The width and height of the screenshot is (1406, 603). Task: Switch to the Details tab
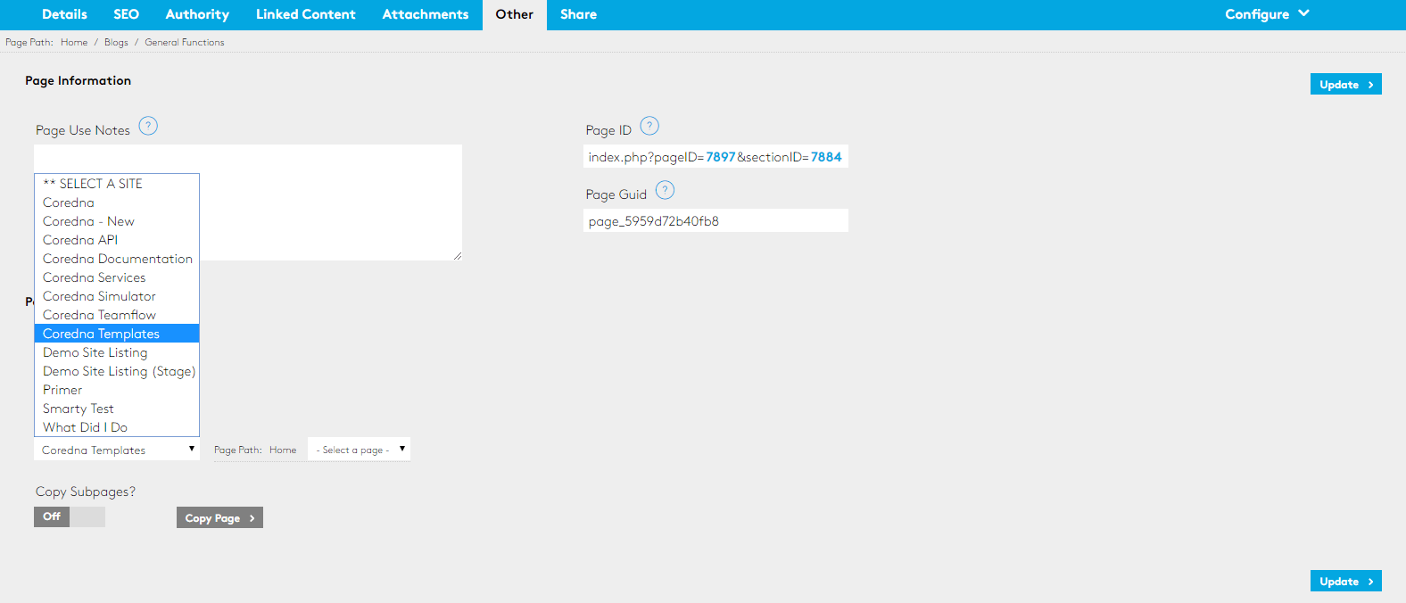[64, 14]
